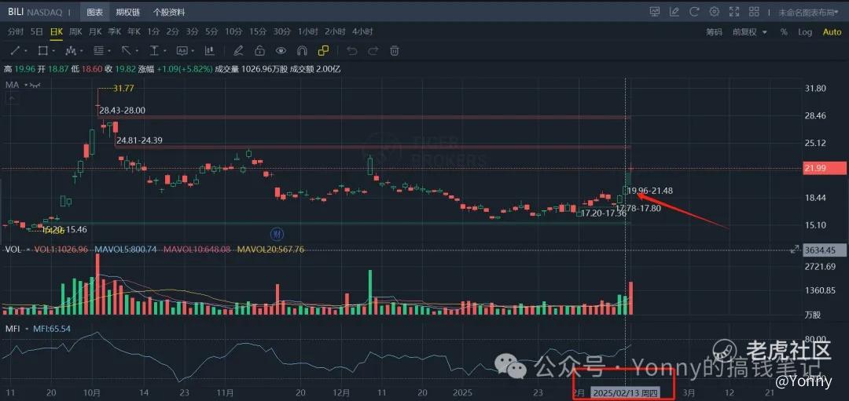The width and height of the screenshot is (849, 401).
Task: Toggle Auto scale mode
Action: click(832, 32)
